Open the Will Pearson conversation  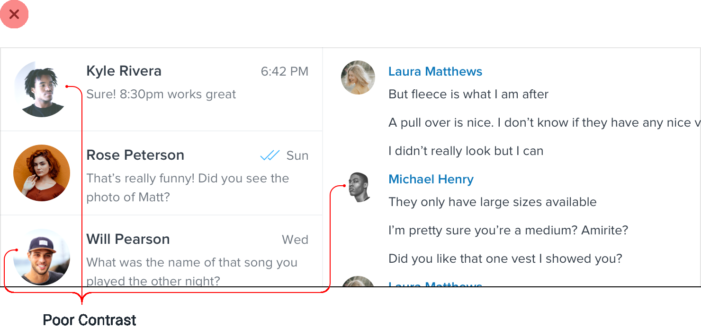[x=128, y=239]
